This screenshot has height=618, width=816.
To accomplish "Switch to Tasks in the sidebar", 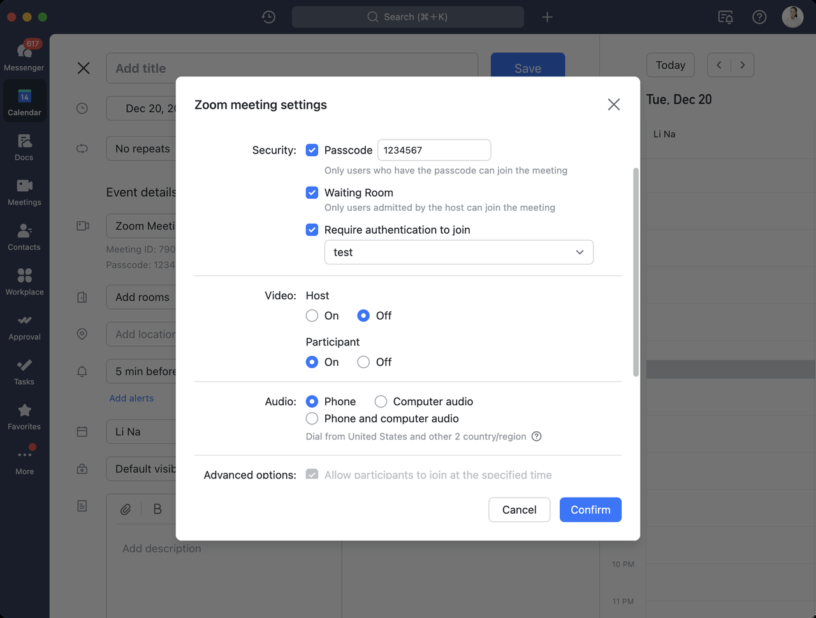I will [24, 371].
